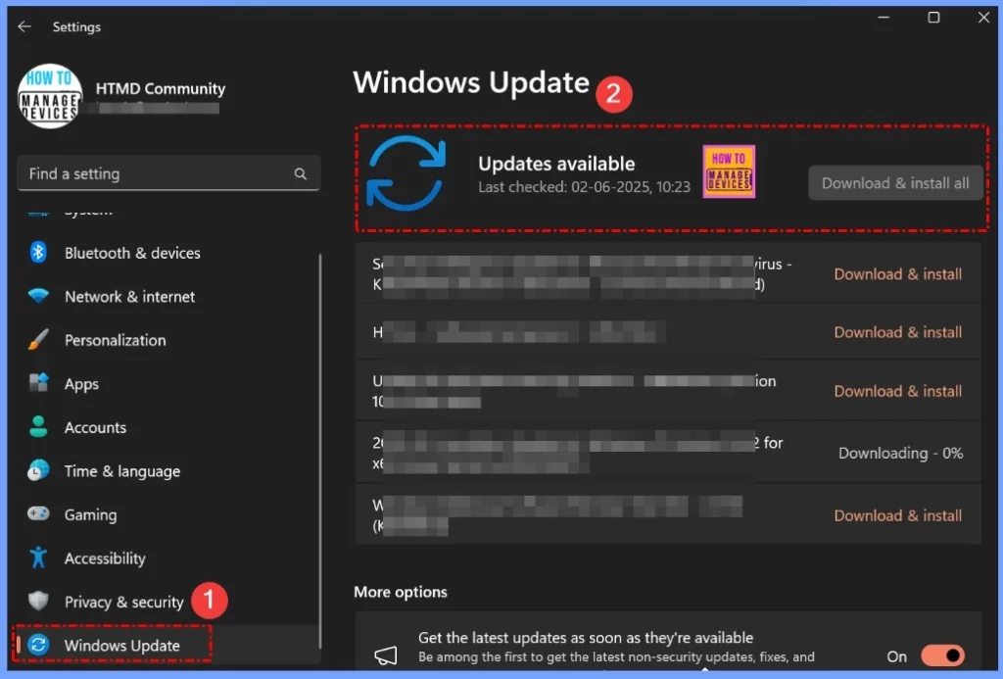
Task: Download & install the last listed update
Action: point(897,515)
